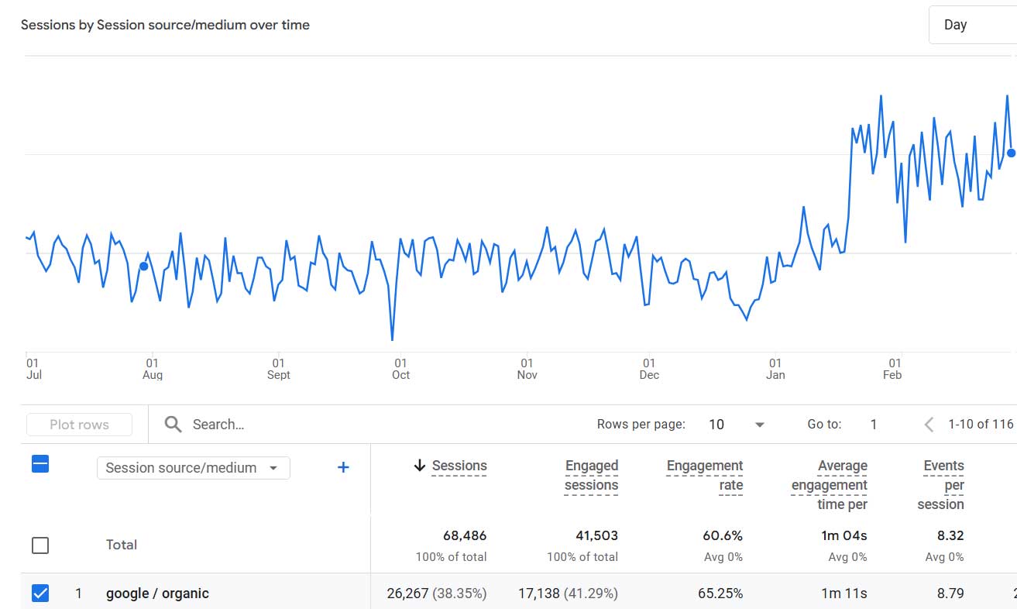Sort by Engaged sessions column
Image resolution: width=1017 pixels, height=609 pixels.
591,475
